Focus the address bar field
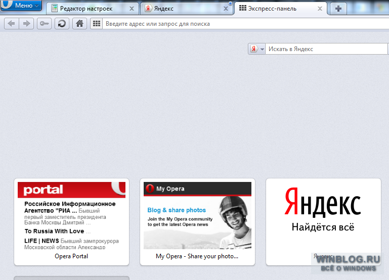This screenshot has width=389, height=280. 246,24
